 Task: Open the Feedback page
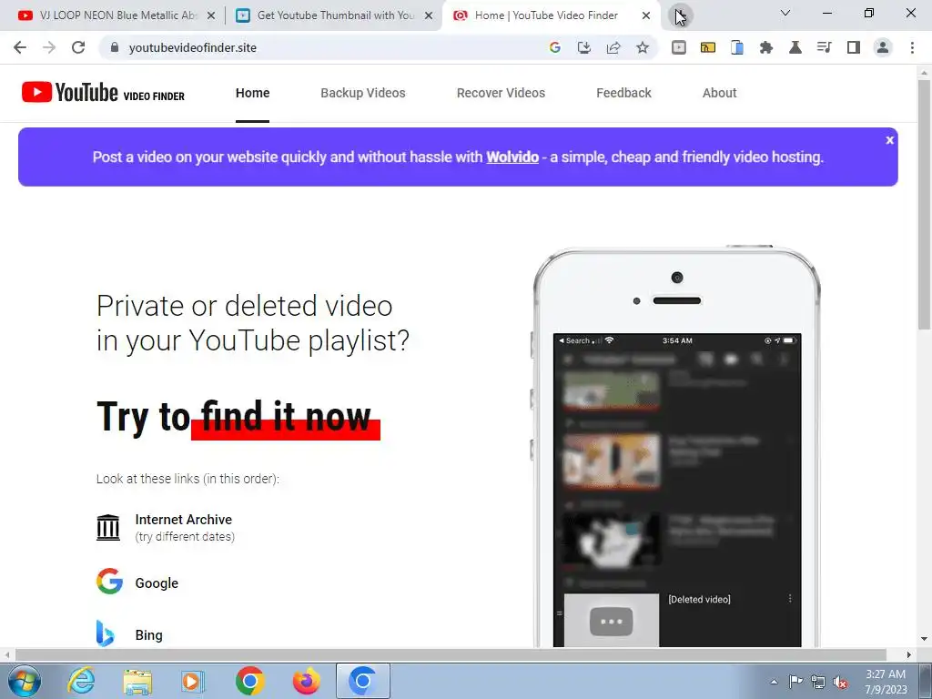pos(624,93)
